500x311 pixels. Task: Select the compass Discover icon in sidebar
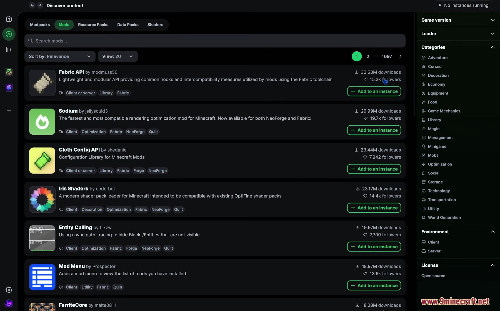click(x=9, y=34)
